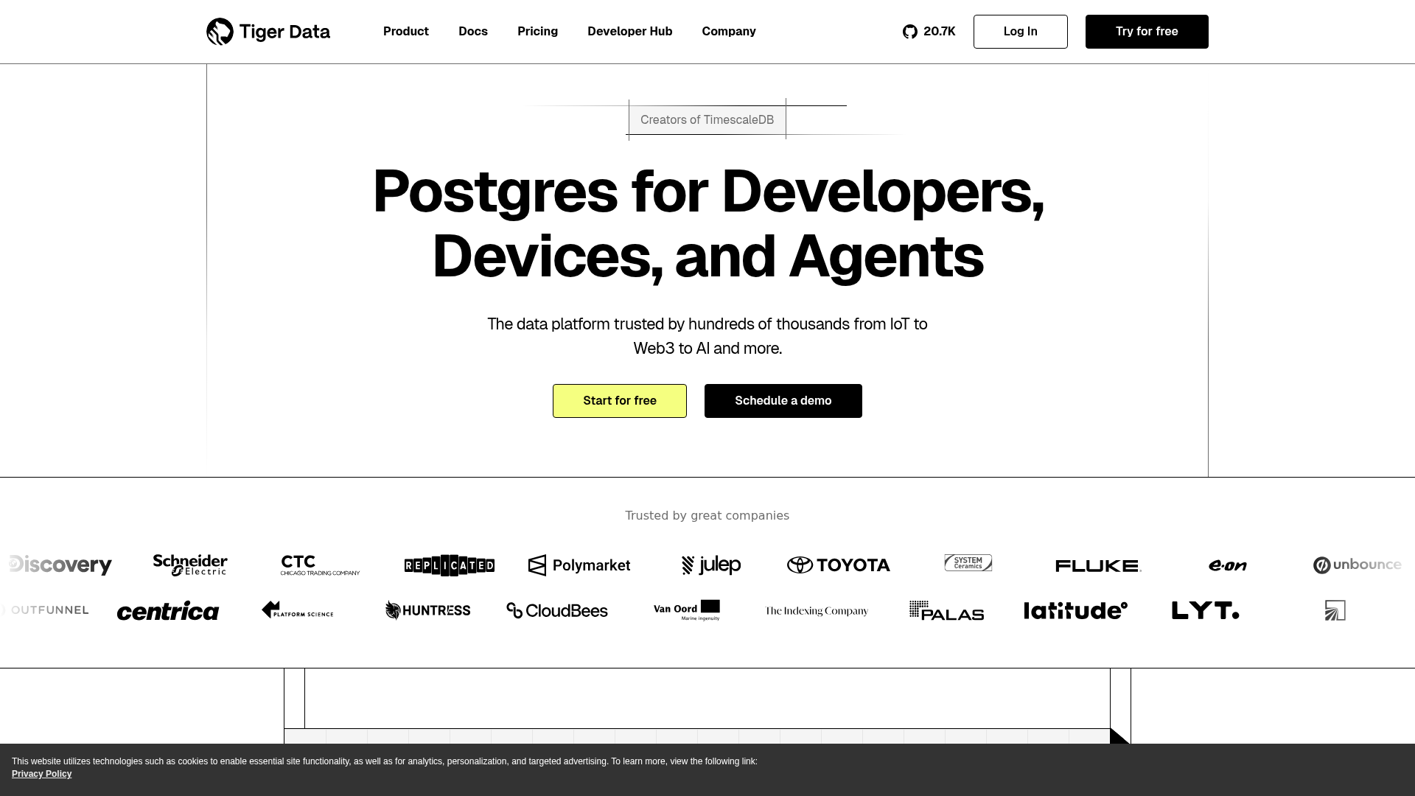1415x796 pixels.
Task: Click the julep logo
Action: [710, 565]
